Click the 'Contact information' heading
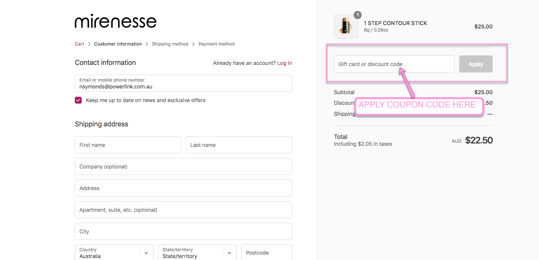The image size is (539, 260). [105, 63]
